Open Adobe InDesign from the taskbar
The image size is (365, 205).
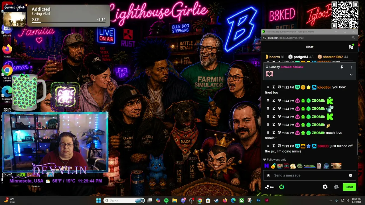pos(267,200)
